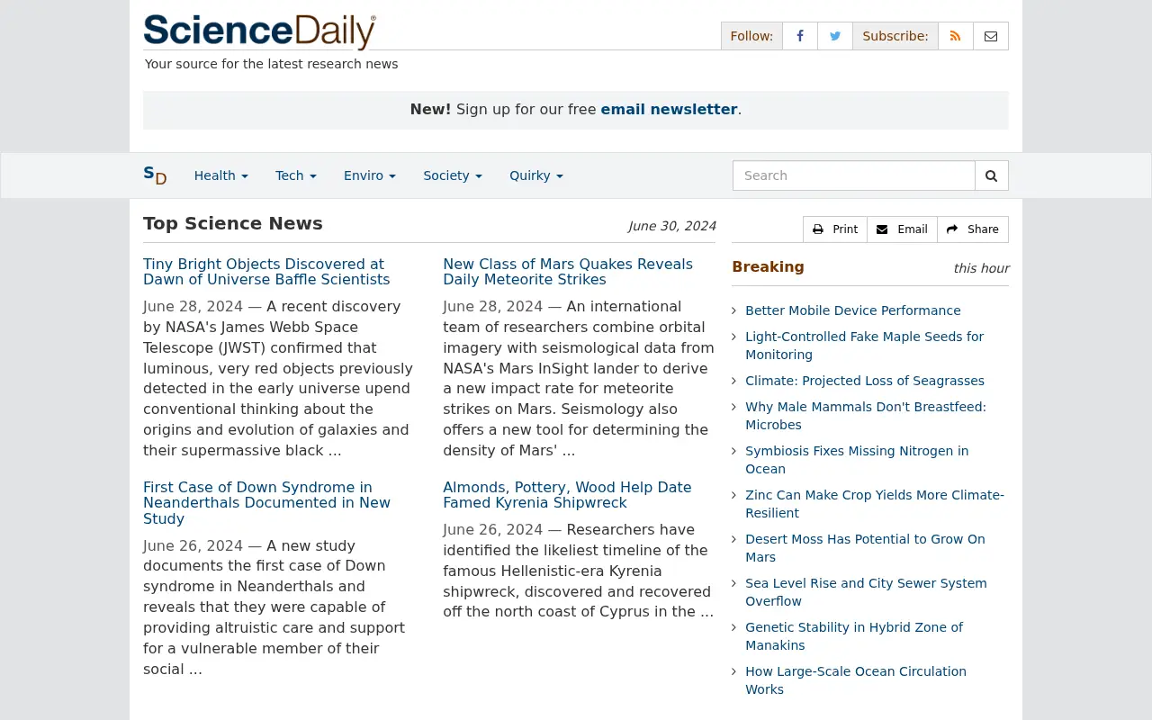Expand the Health menu
The width and height of the screenshot is (1152, 720).
(x=221, y=175)
